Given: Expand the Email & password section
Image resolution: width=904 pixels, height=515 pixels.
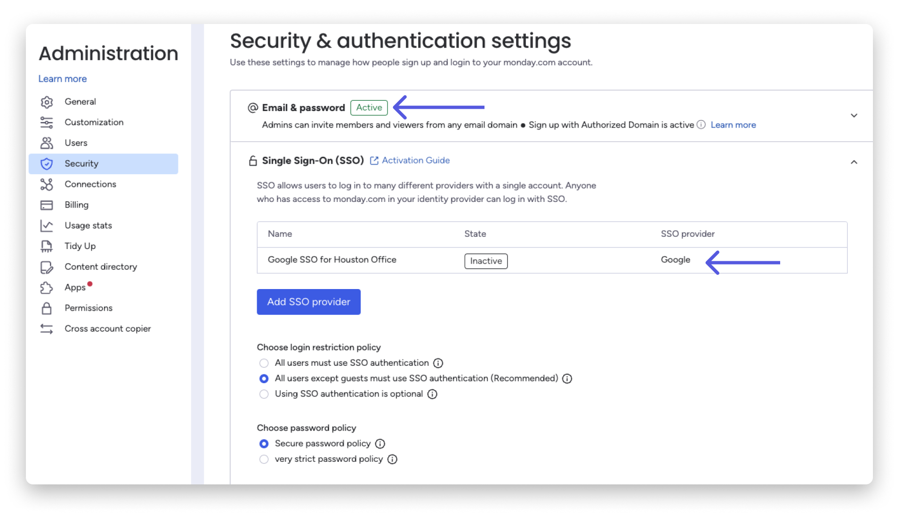Looking at the screenshot, I should click(854, 115).
